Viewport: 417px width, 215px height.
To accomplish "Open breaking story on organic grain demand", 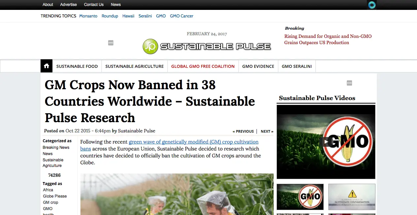I will point(328,40).
